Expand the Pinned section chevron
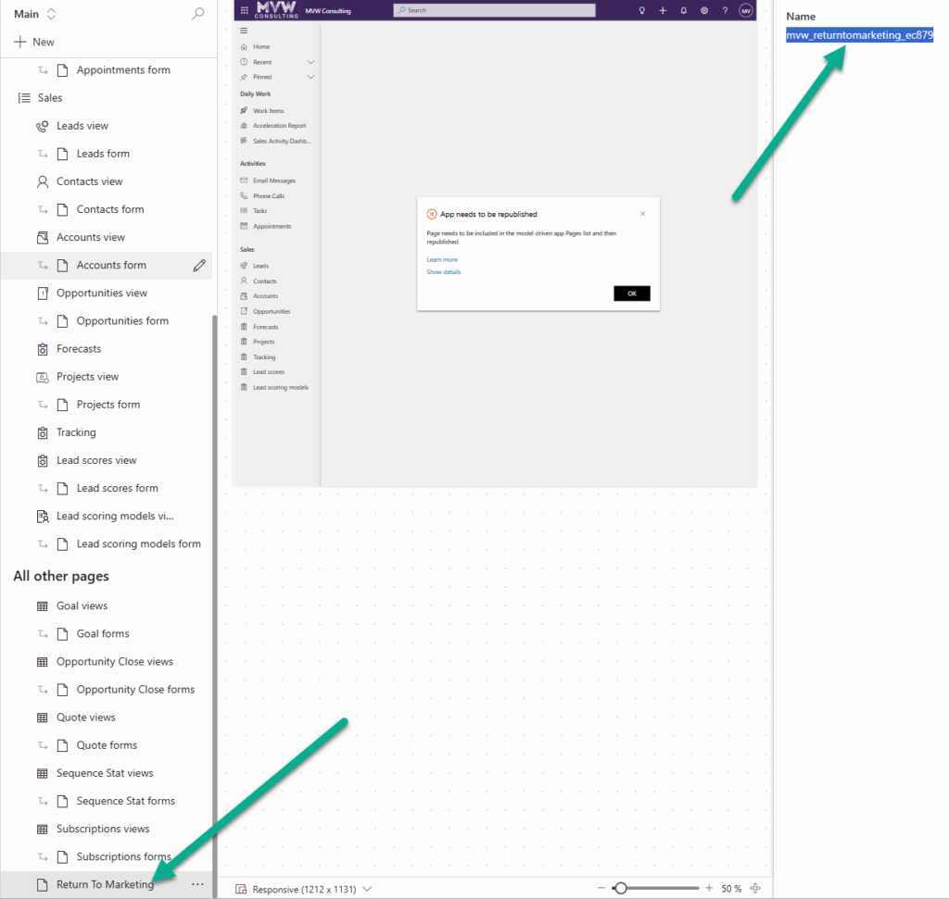The width and height of the screenshot is (949, 899). 310,77
